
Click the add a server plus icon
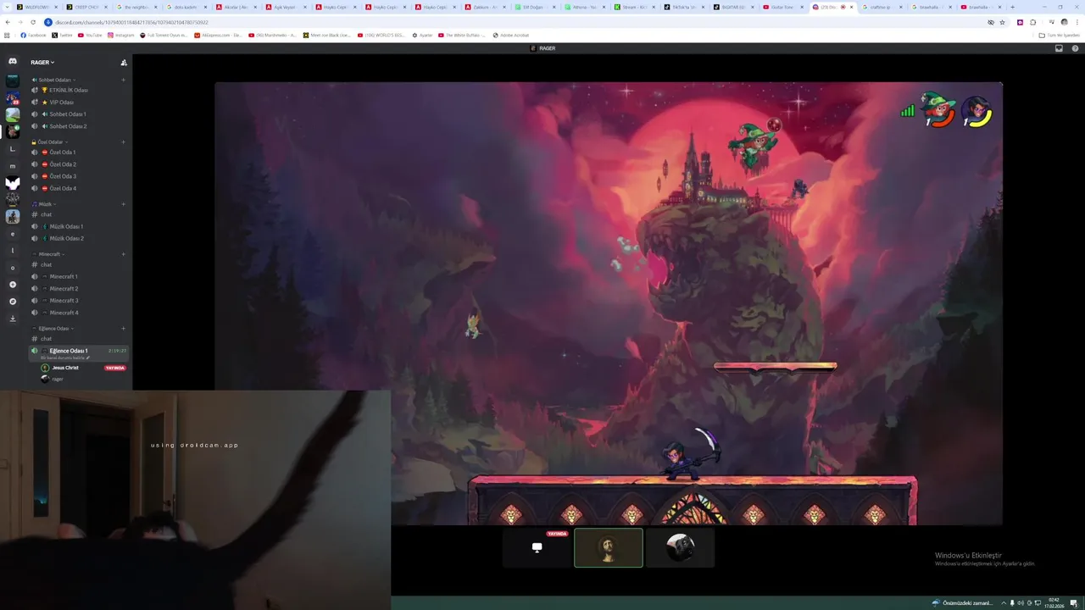[13, 285]
